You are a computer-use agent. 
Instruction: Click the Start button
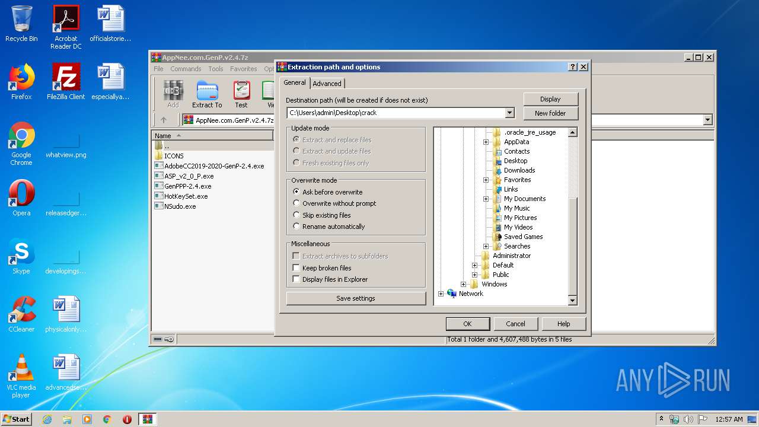click(x=17, y=419)
